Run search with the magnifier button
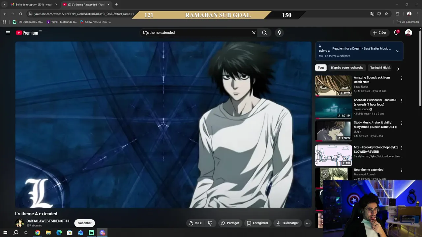This screenshot has height=237, width=422. 264,33
